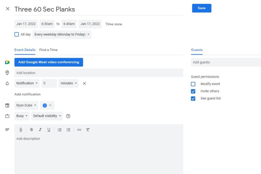
Task: Insert a numbered list
Action: tap(60, 130)
